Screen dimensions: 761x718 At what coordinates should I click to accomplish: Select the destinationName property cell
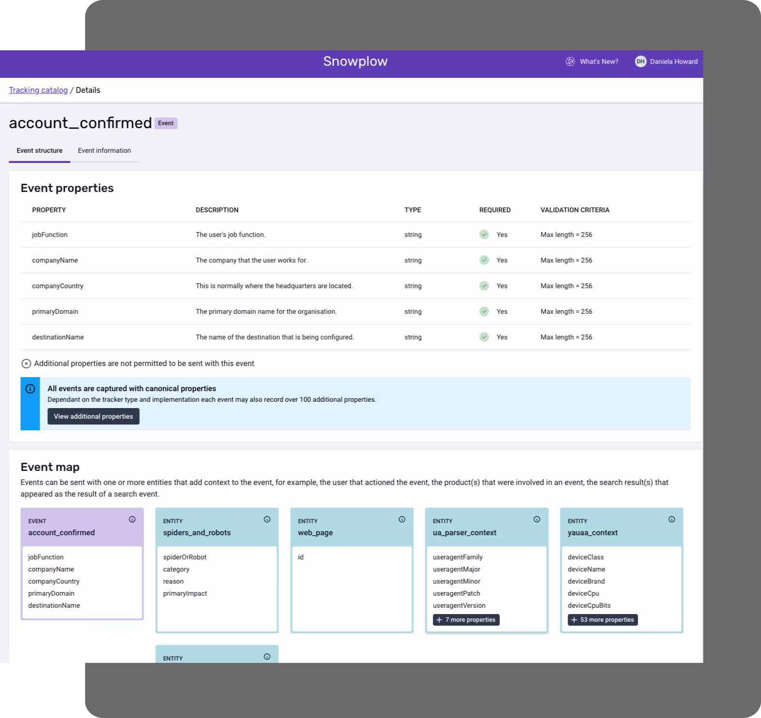pyautogui.click(x=58, y=337)
